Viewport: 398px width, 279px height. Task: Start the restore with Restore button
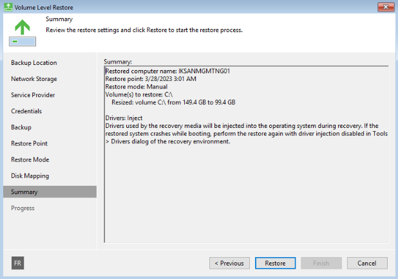pyautogui.click(x=276, y=263)
